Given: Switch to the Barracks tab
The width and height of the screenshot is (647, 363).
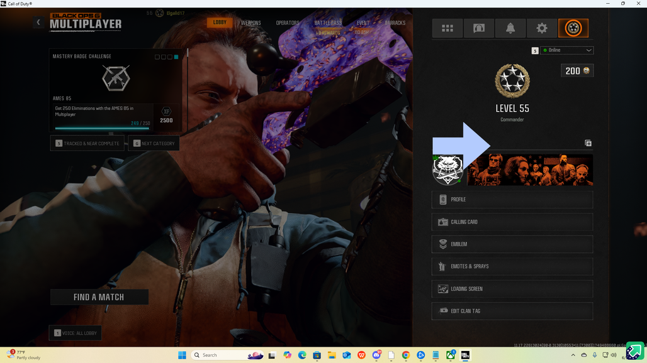Looking at the screenshot, I should click(x=395, y=23).
